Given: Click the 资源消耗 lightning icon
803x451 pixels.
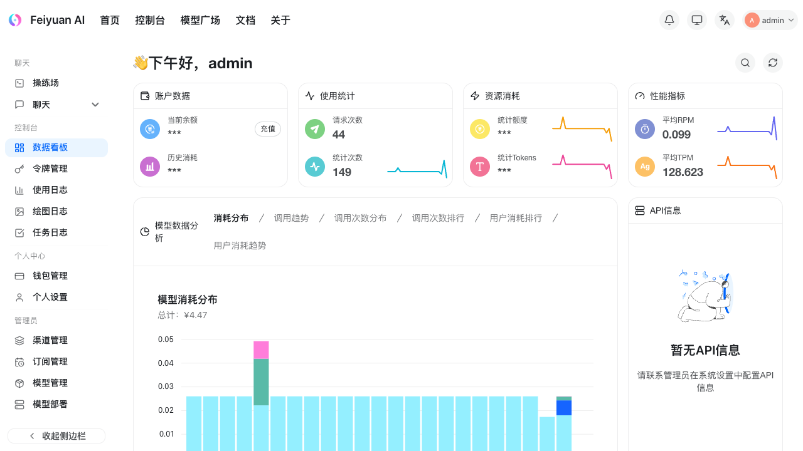Looking at the screenshot, I should point(475,96).
